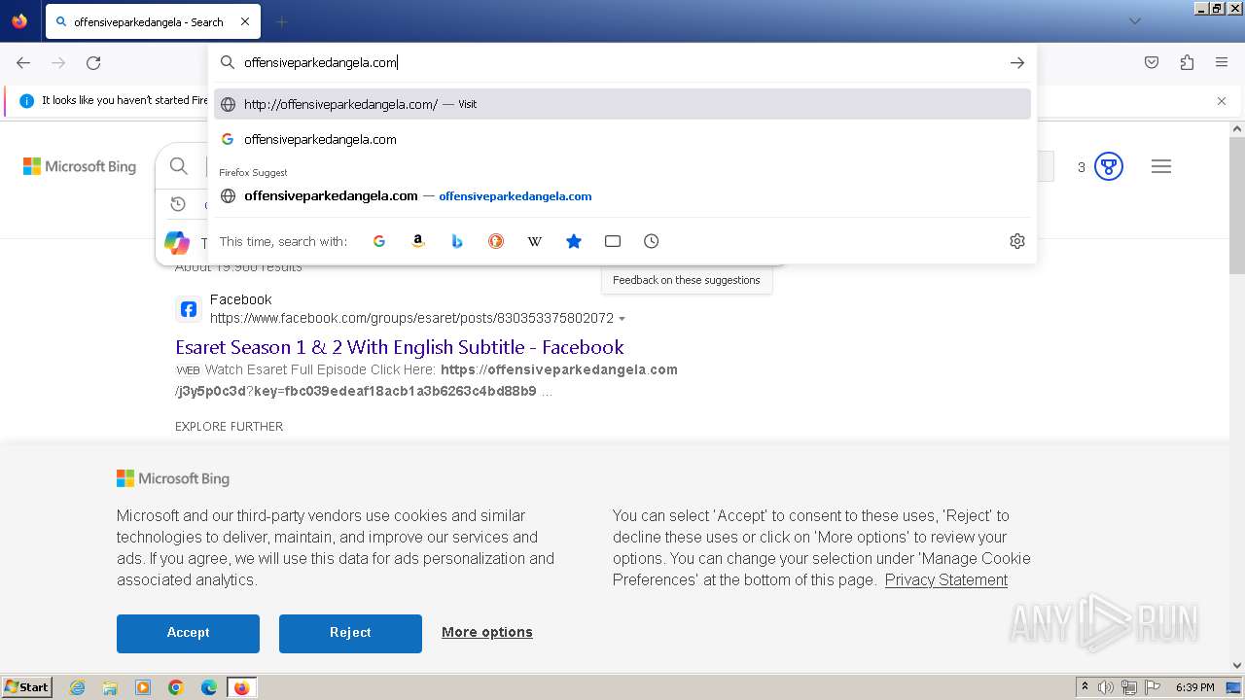Choose Firefox Suggest offensiveparkedangela.com entry
Viewport: 1245px width, 700px height.
point(622,195)
